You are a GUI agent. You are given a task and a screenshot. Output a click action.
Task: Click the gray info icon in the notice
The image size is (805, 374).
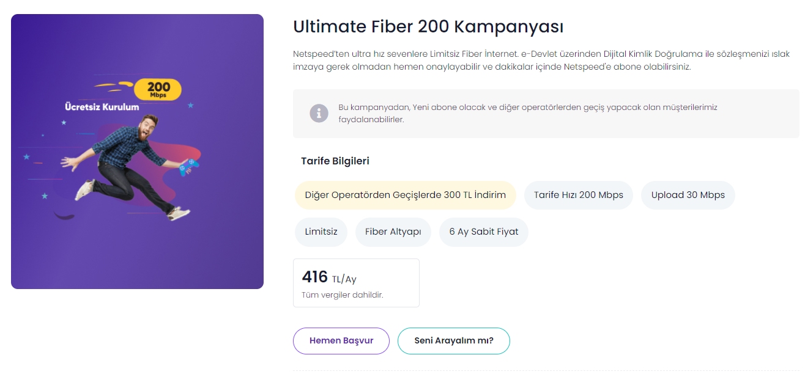(319, 114)
